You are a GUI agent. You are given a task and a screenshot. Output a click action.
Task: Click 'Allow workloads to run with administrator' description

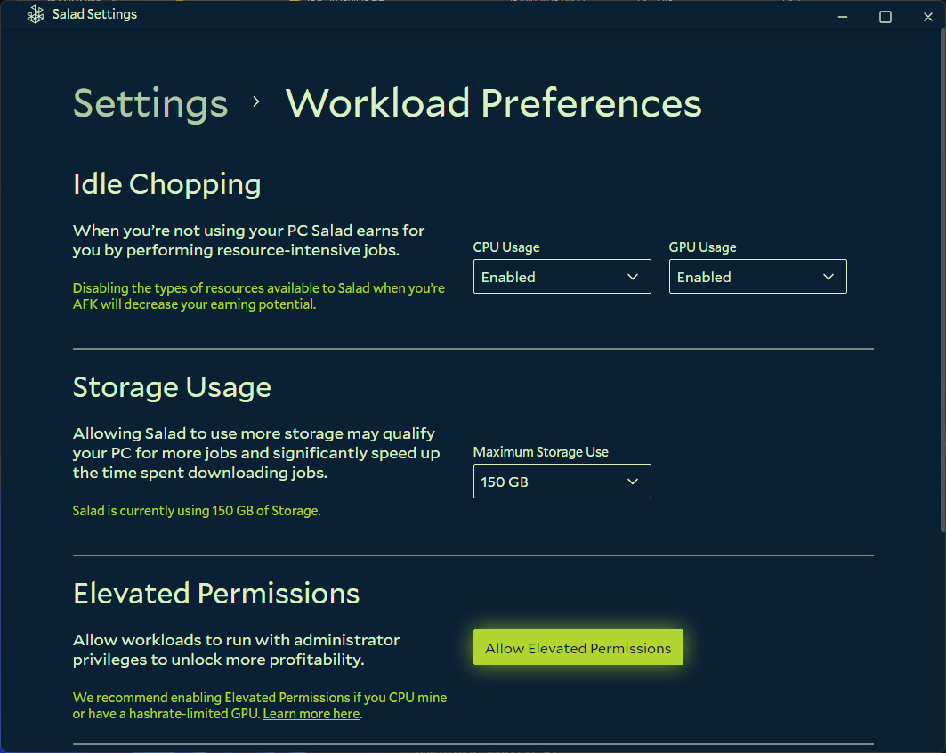tap(237, 650)
